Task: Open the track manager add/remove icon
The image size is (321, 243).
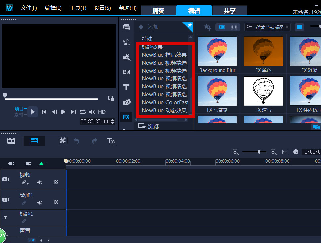Action: tap(28, 163)
